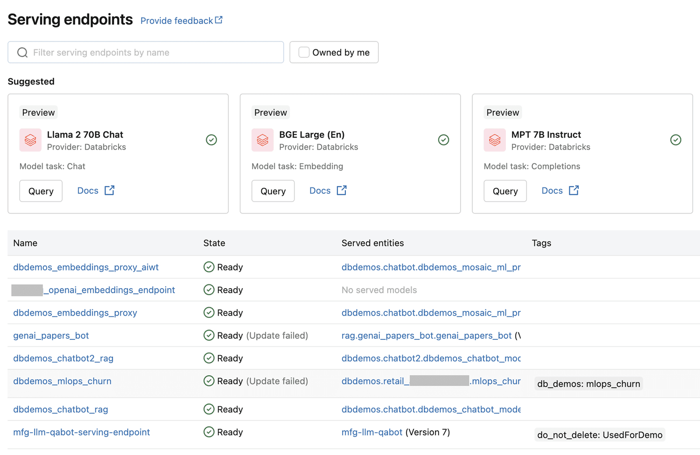Click the magnifier icon in the filter field
The height and width of the screenshot is (455, 700).
(x=22, y=52)
